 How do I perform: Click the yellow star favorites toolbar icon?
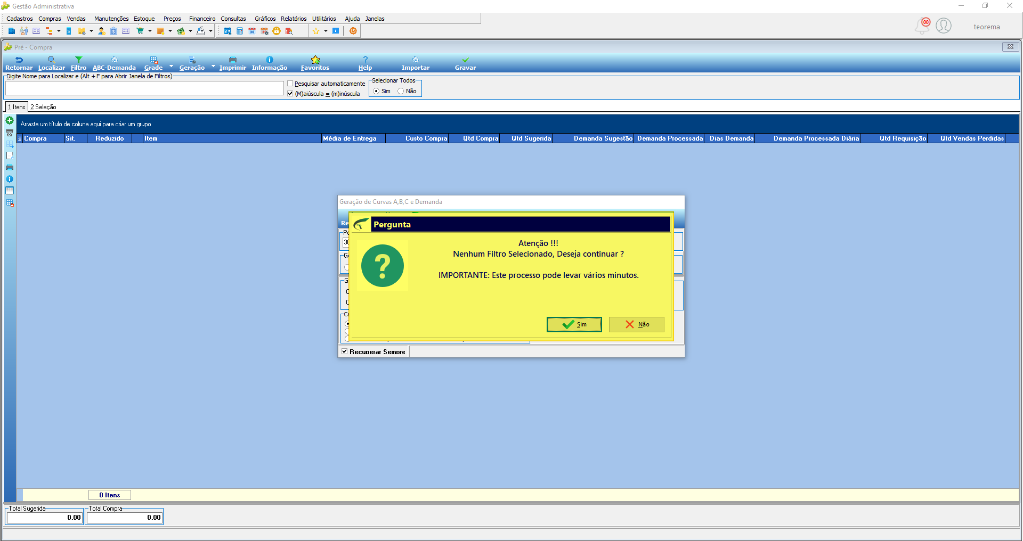click(x=316, y=31)
